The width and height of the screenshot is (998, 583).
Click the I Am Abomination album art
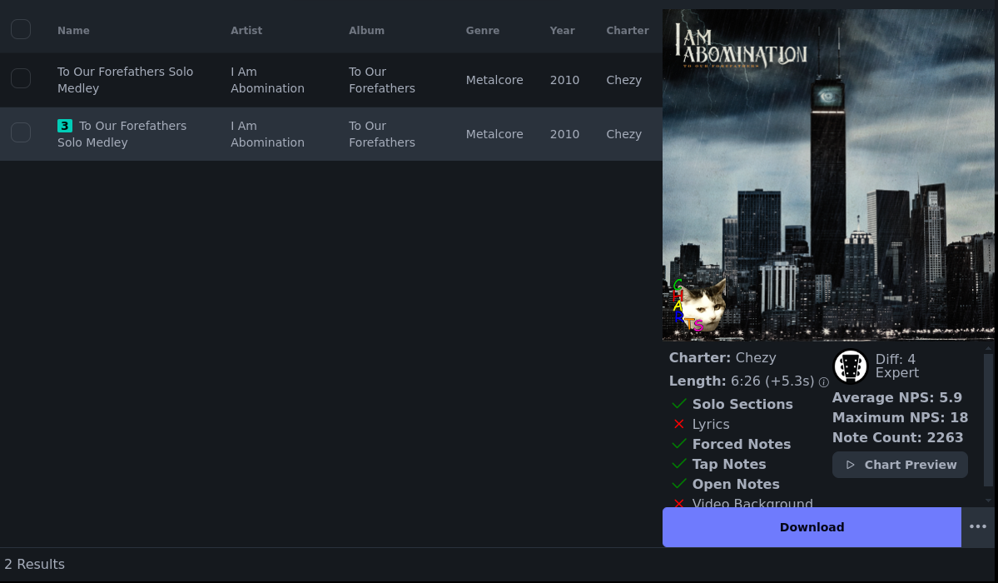pos(828,175)
